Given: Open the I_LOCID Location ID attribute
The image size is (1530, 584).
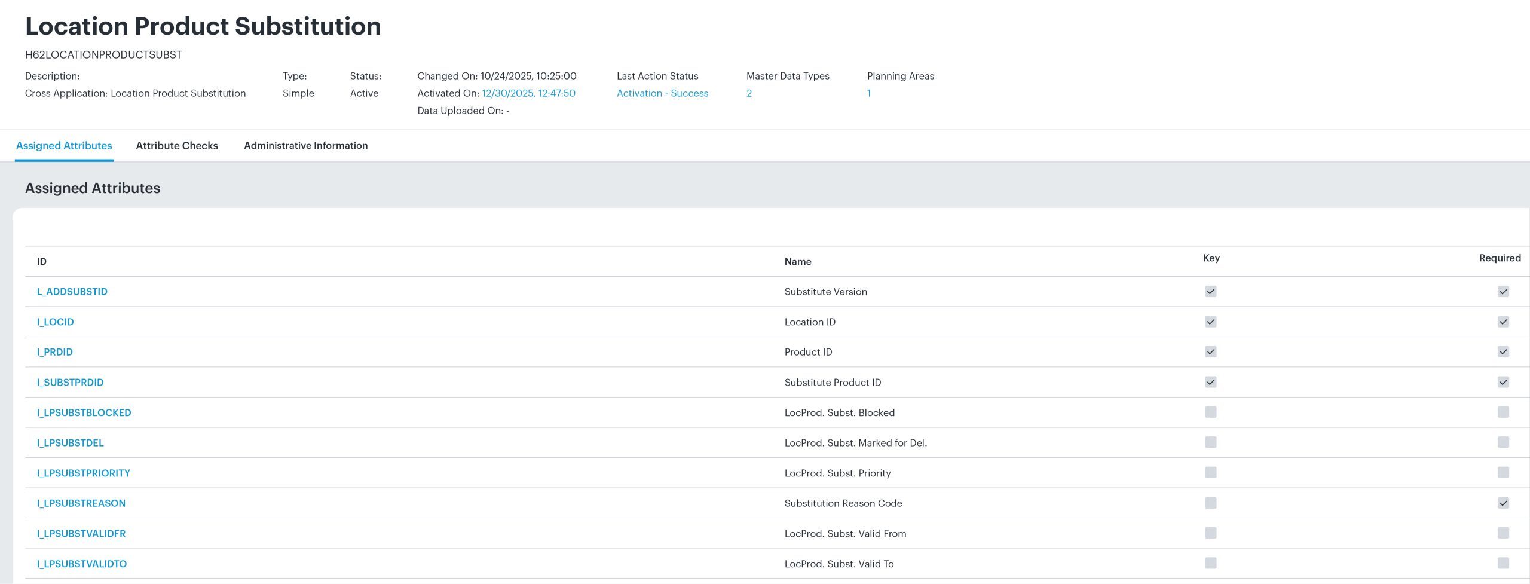Looking at the screenshot, I should [x=55, y=322].
